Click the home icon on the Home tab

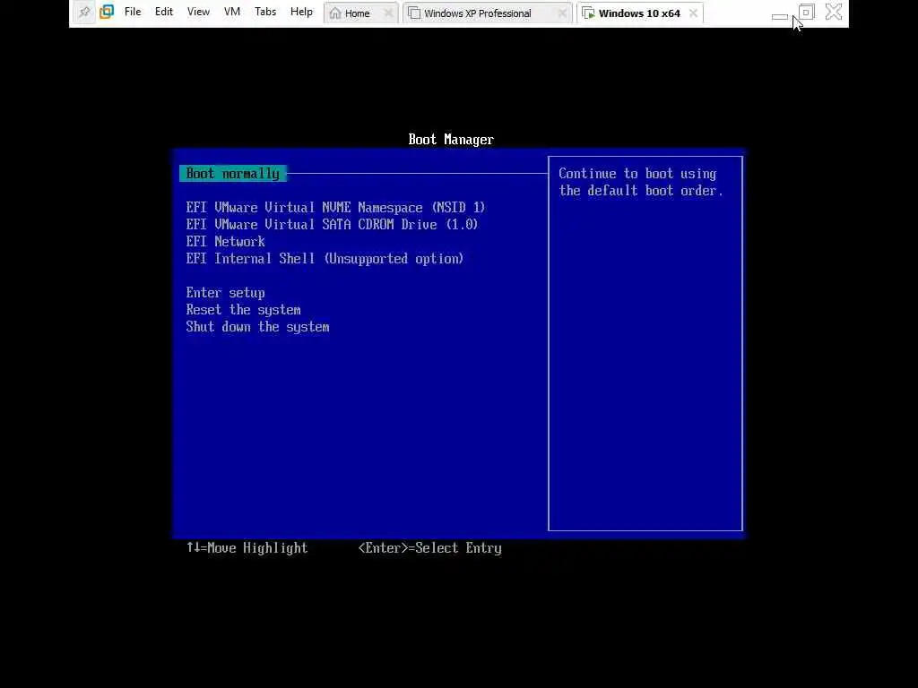pyautogui.click(x=335, y=13)
